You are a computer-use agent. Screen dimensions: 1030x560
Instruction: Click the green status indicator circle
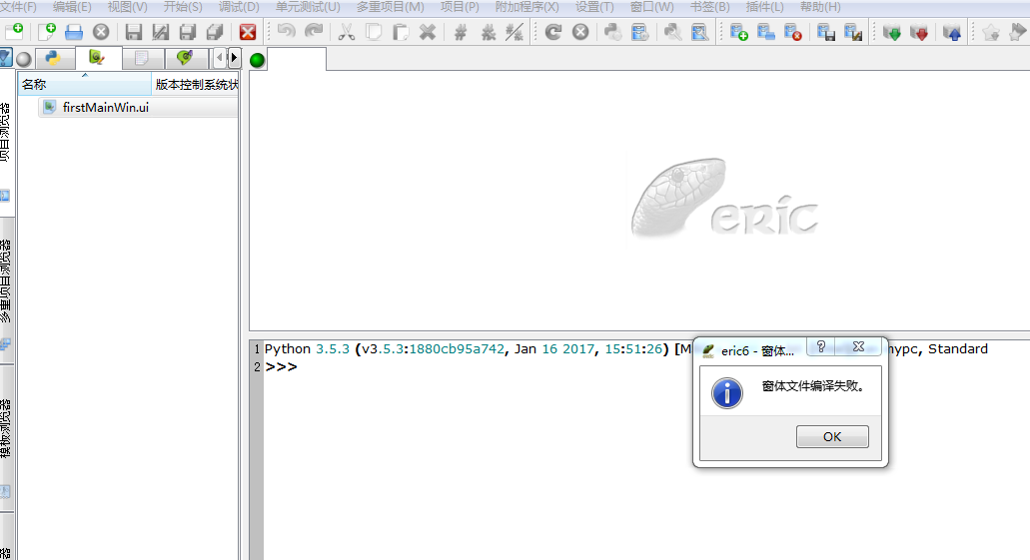pyautogui.click(x=258, y=60)
